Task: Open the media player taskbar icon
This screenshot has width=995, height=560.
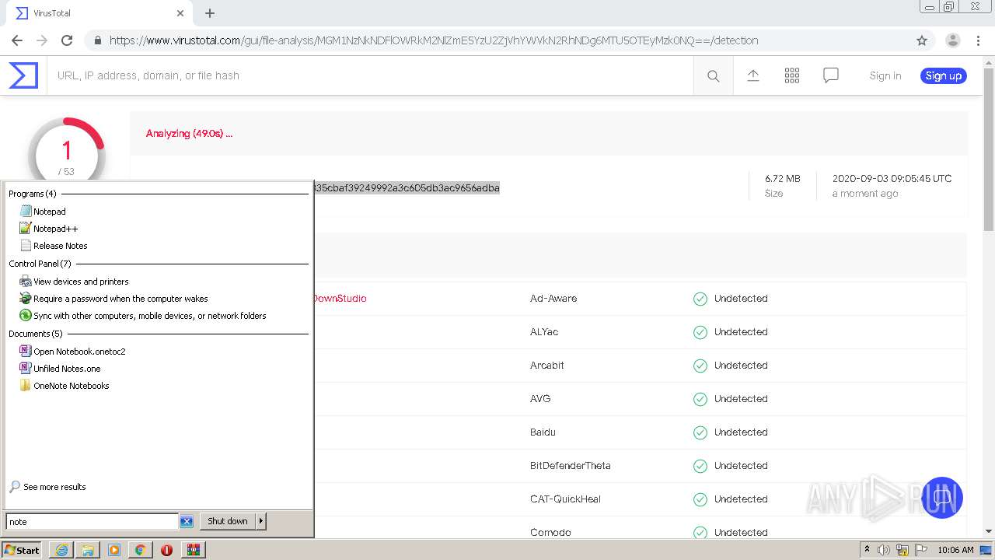Action: (x=114, y=550)
